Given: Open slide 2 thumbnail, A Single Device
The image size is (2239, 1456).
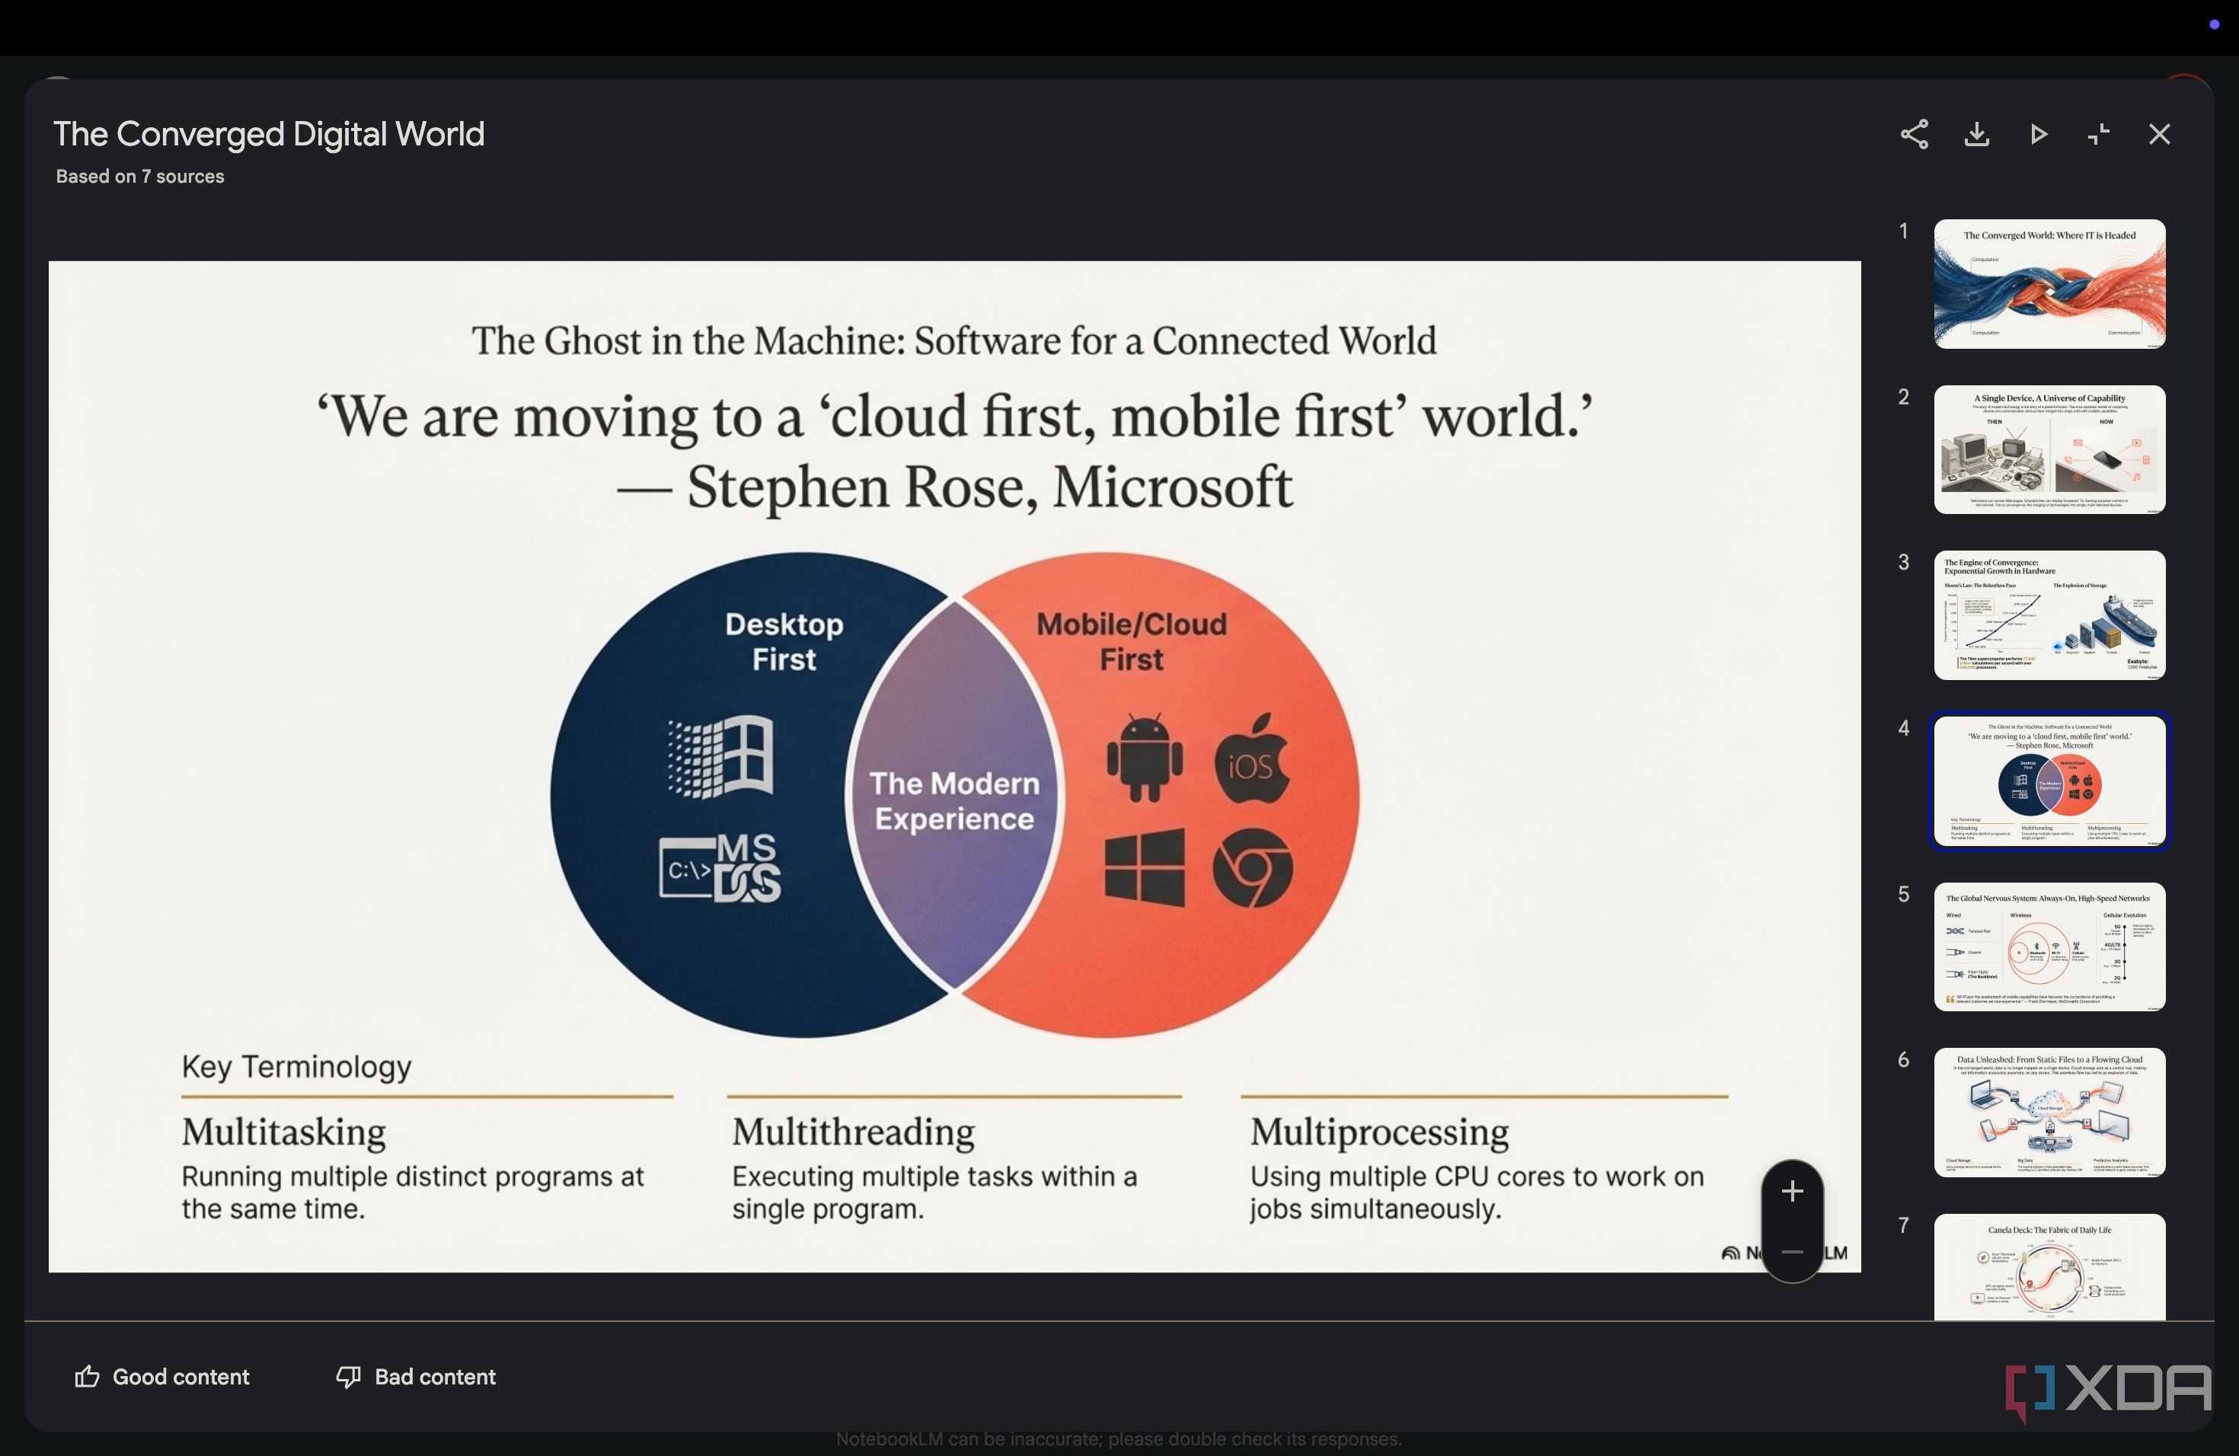Looking at the screenshot, I should click(x=2049, y=449).
